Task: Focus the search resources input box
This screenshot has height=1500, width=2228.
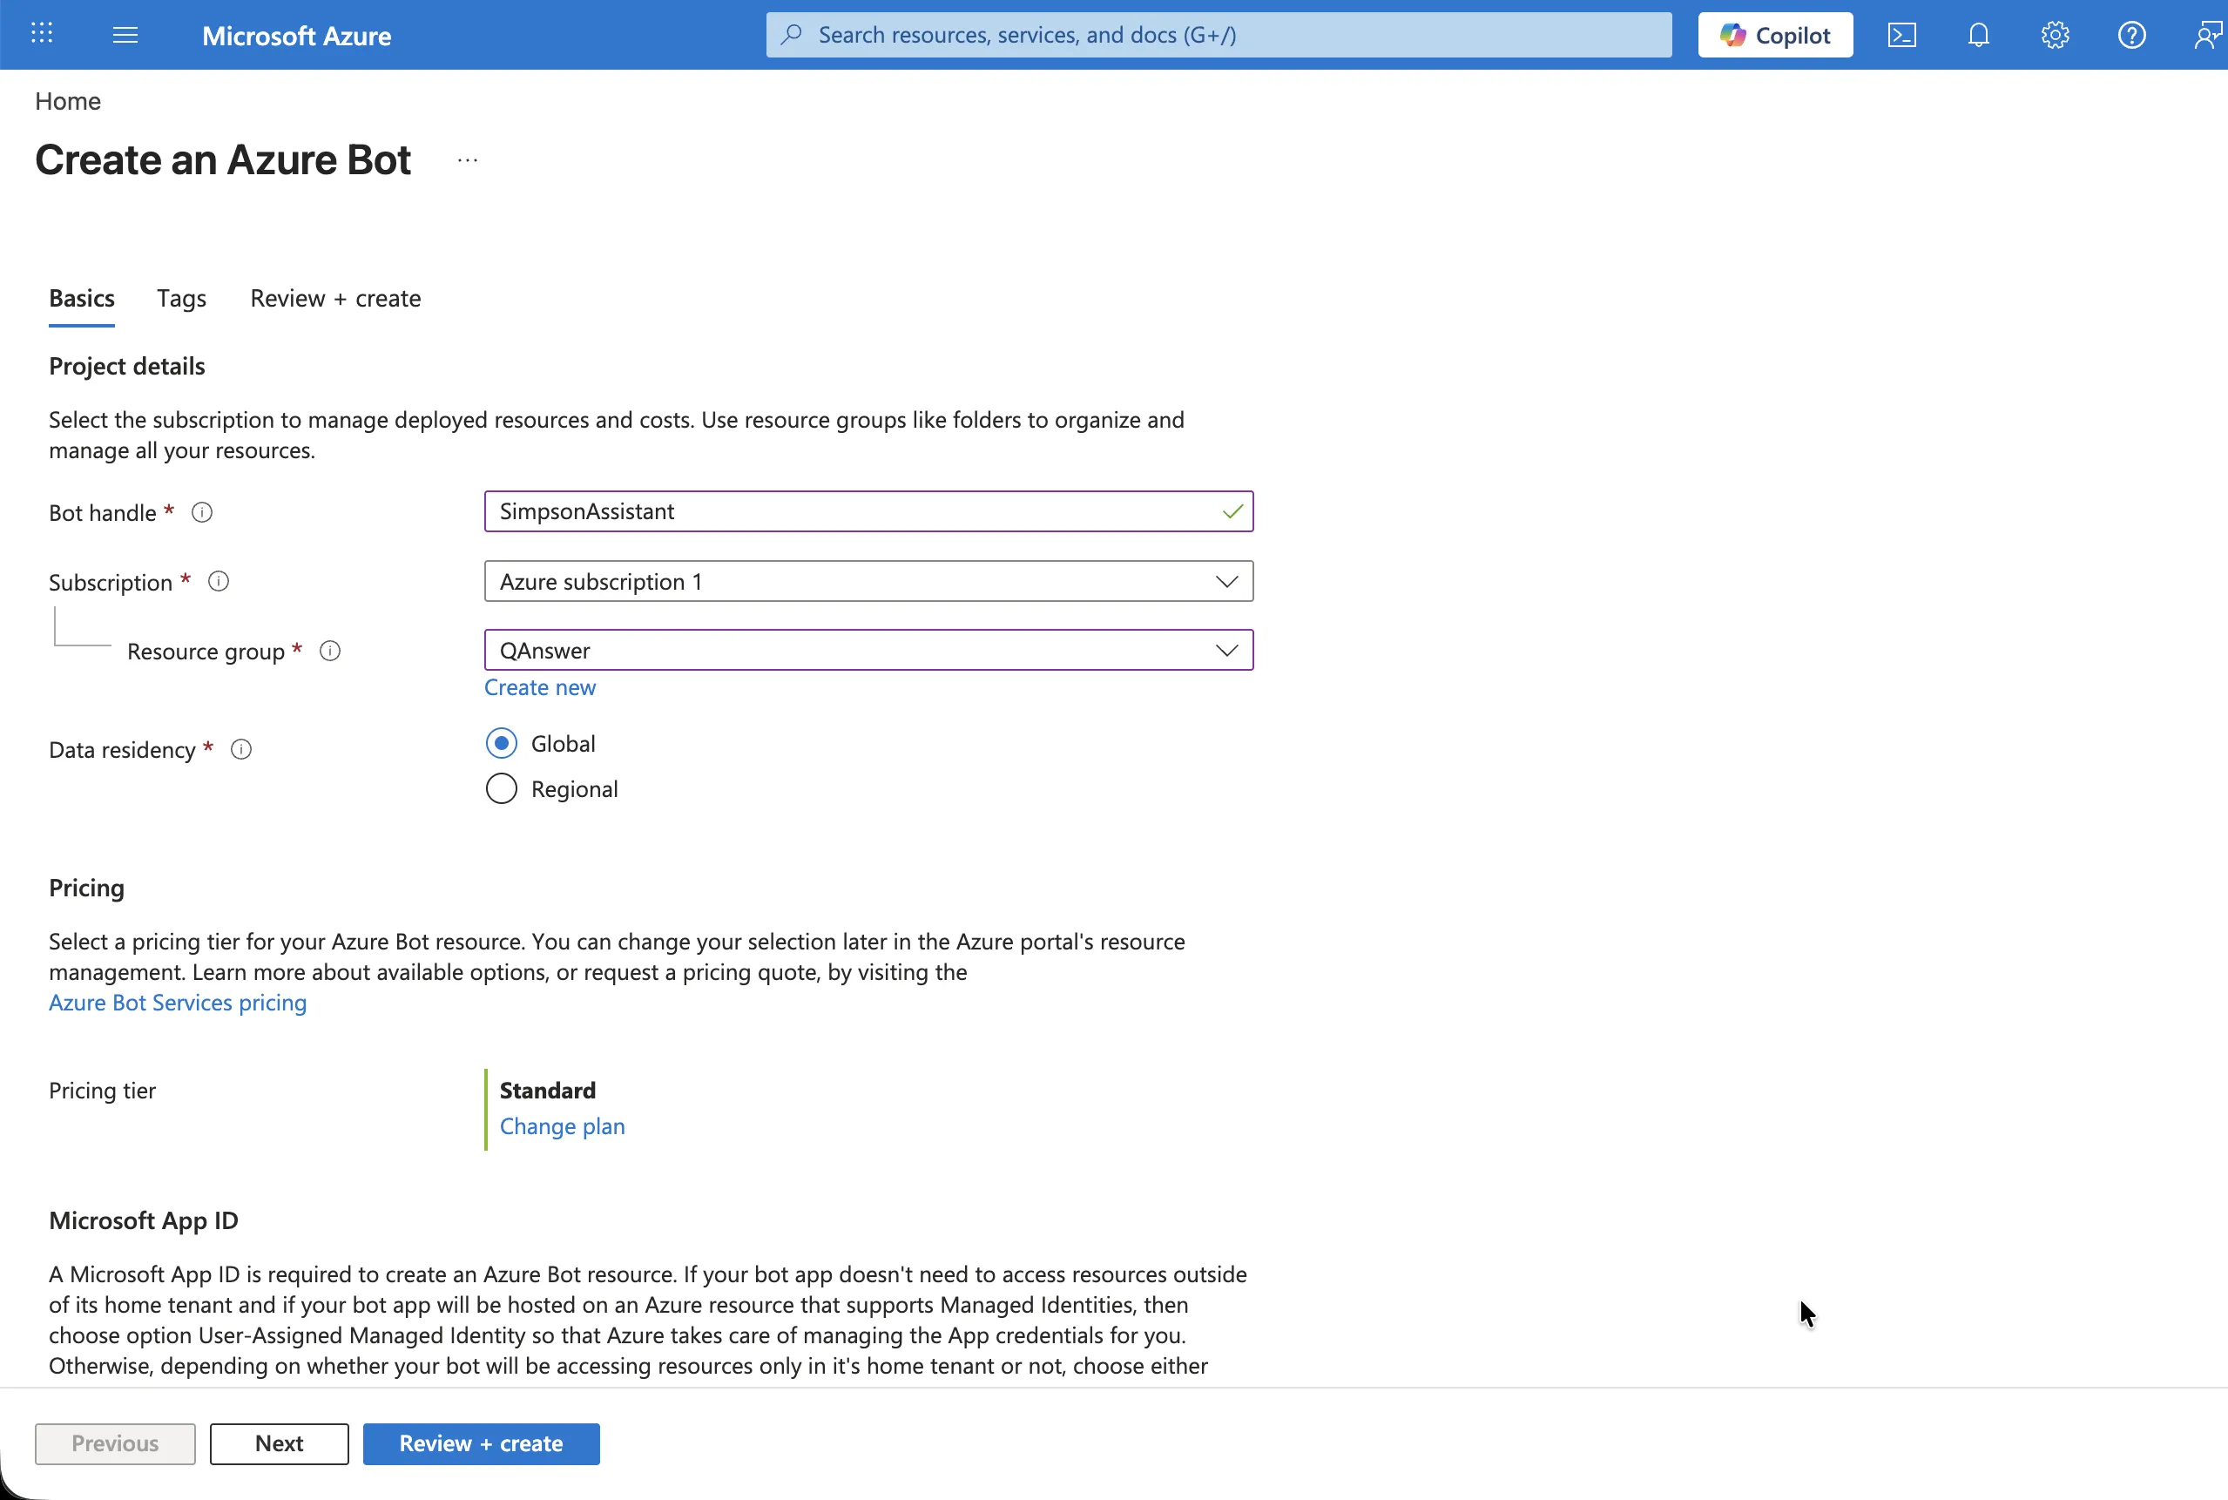Action: (x=1218, y=35)
